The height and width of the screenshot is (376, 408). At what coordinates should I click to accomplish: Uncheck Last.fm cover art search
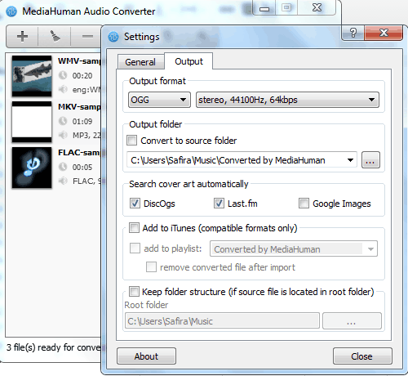coord(219,204)
